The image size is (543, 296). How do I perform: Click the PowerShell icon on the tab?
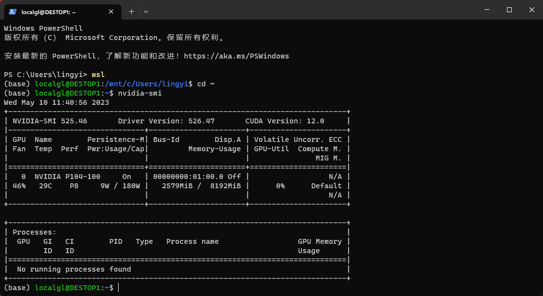[x=12, y=12]
